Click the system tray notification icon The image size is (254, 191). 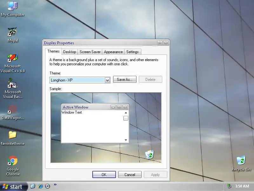(229, 186)
